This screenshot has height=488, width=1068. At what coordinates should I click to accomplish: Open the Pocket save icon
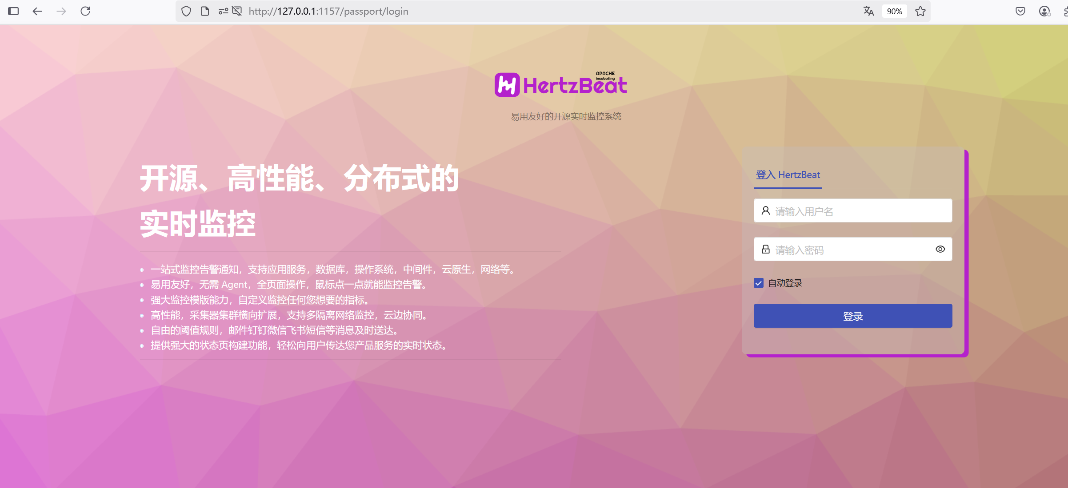click(1020, 11)
